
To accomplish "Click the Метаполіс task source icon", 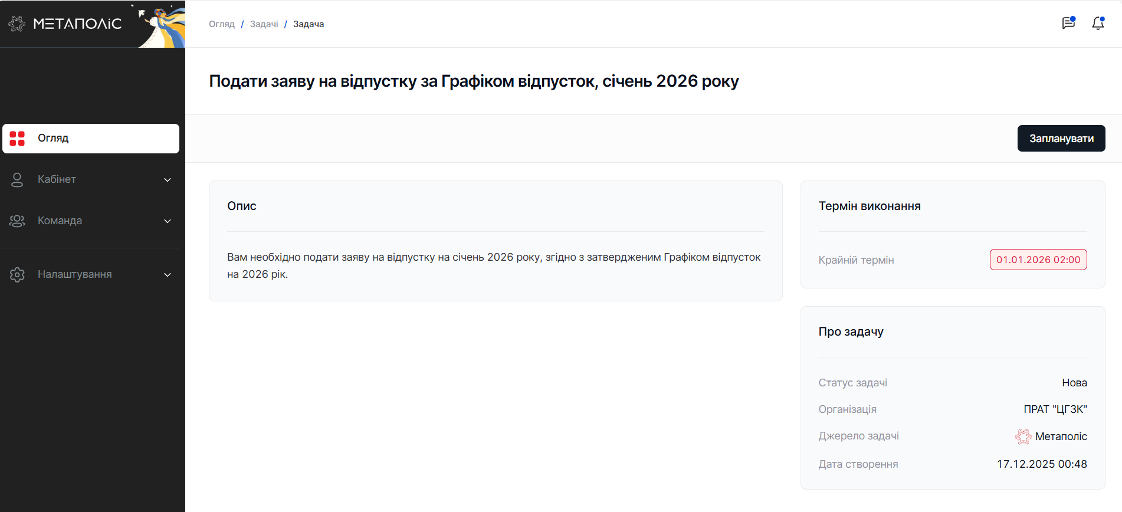I will click(1023, 436).
